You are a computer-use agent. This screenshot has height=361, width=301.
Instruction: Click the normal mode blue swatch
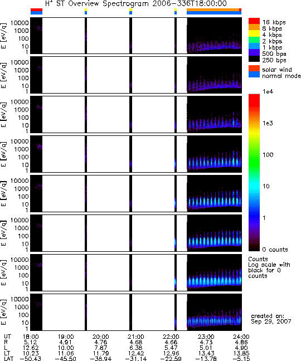click(x=254, y=75)
